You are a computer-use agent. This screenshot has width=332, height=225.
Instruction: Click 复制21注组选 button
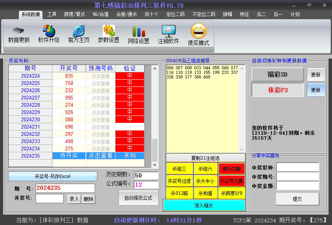(x=205, y=158)
